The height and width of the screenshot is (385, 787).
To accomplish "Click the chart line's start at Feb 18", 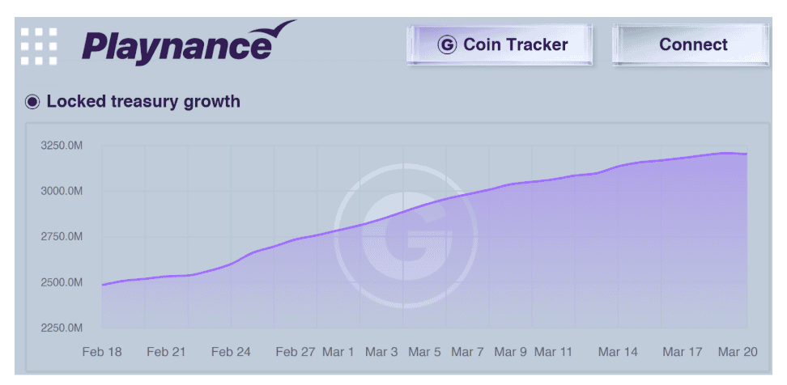I will (x=103, y=285).
